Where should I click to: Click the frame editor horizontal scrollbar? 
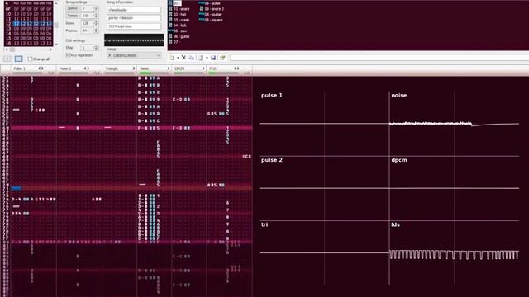29,49
